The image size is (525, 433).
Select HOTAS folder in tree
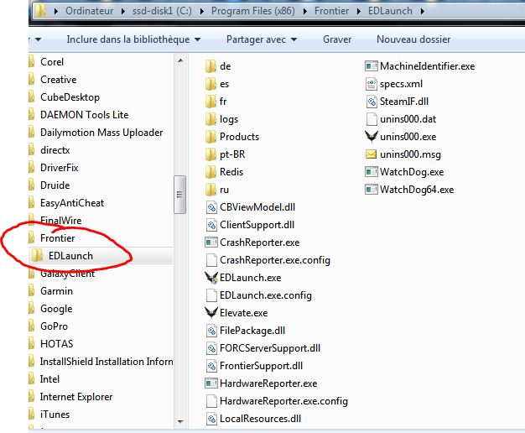(x=56, y=344)
